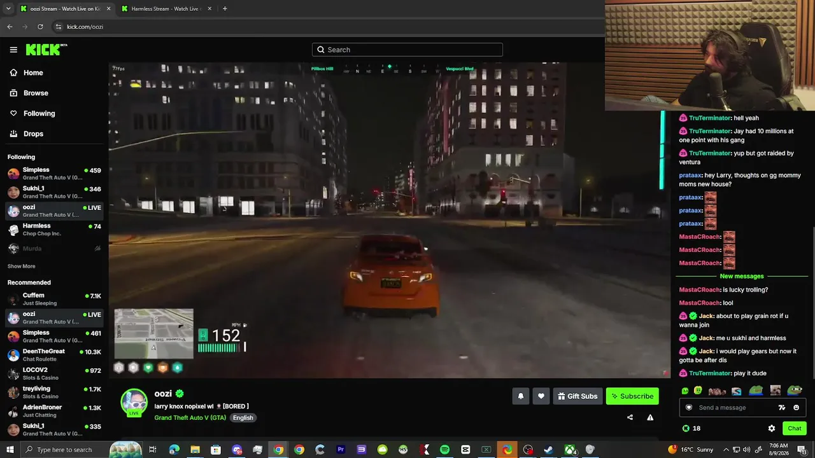Open the emoji picker in chat
This screenshot has width=815, height=458.
point(796,408)
